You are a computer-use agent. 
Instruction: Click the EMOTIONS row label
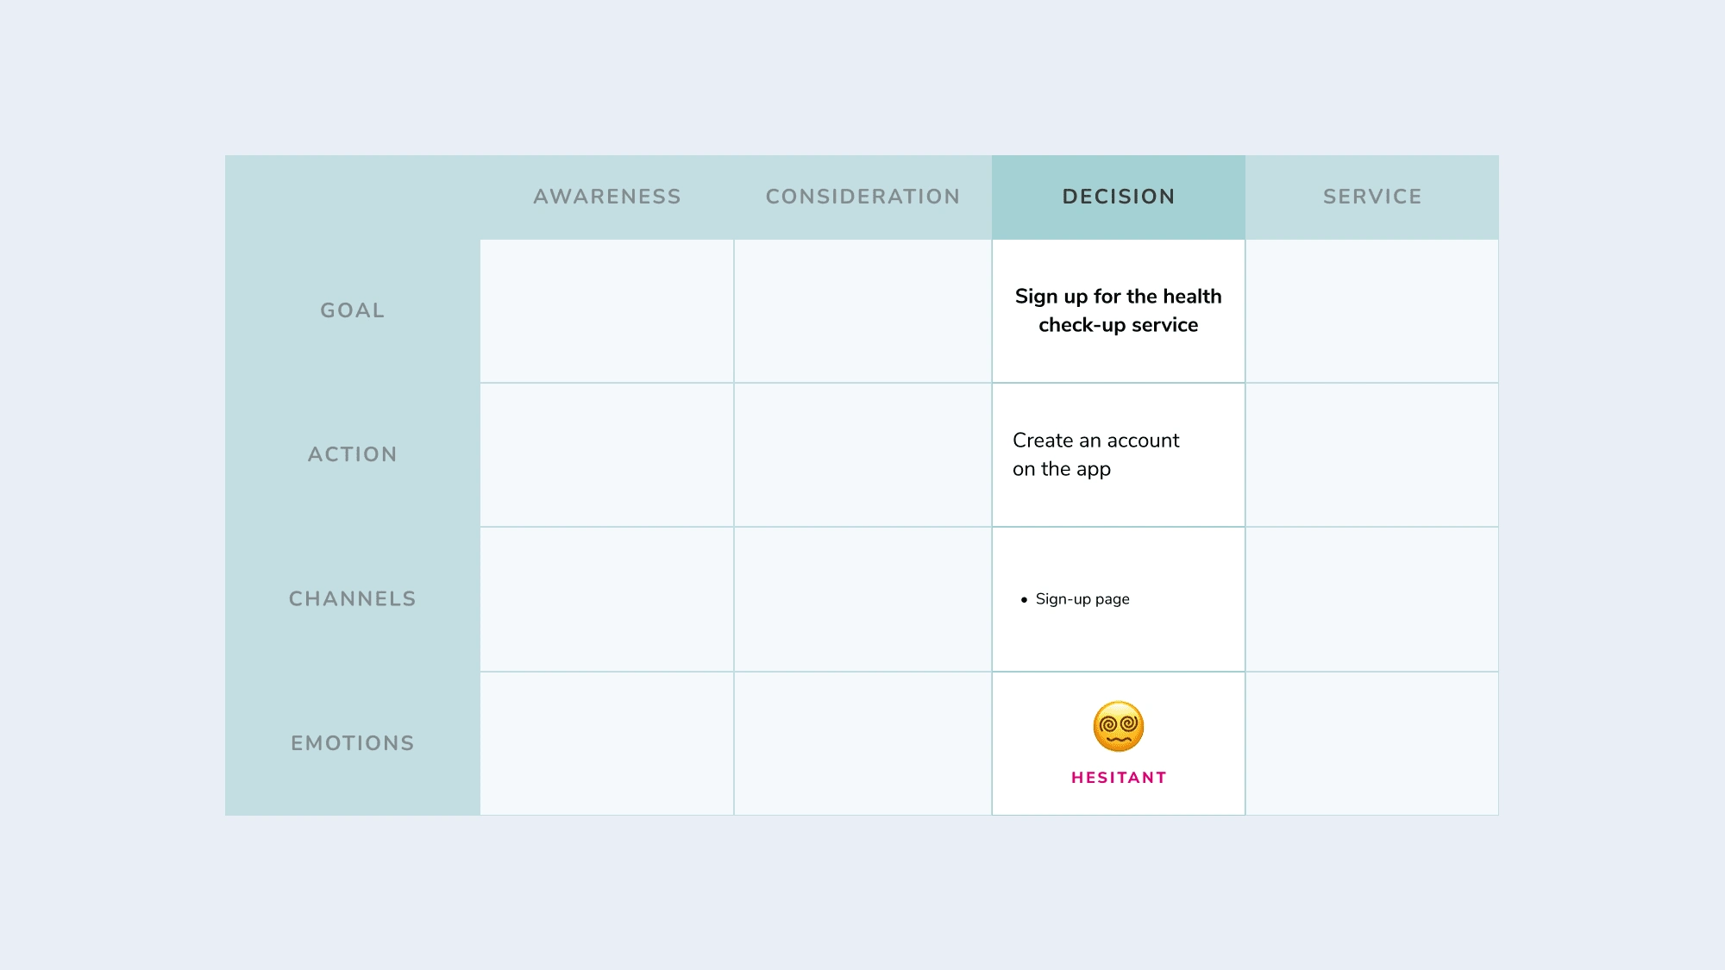(352, 742)
